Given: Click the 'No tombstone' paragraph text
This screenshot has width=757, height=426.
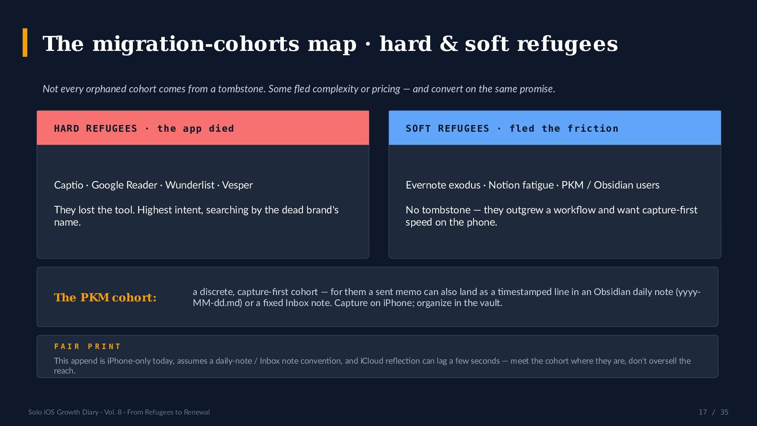Looking at the screenshot, I should (x=552, y=216).
